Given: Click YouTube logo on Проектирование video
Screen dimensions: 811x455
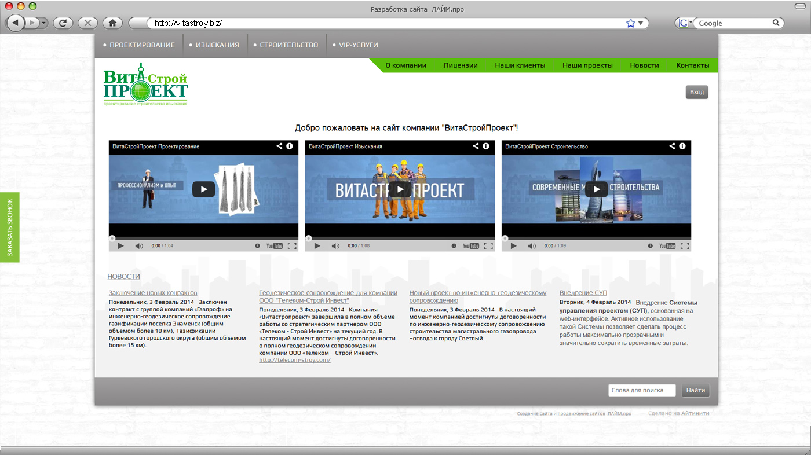Looking at the screenshot, I should click(274, 246).
